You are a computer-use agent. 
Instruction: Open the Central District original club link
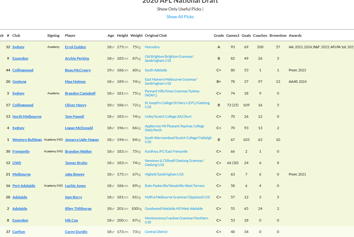click(156, 232)
